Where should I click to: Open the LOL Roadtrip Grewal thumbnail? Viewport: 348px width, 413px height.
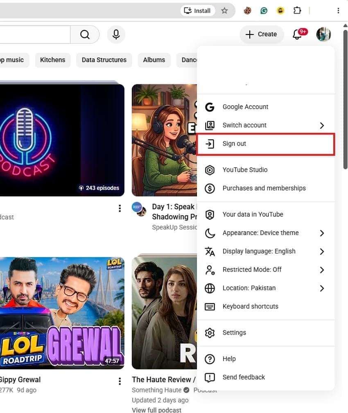(x=62, y=313)
